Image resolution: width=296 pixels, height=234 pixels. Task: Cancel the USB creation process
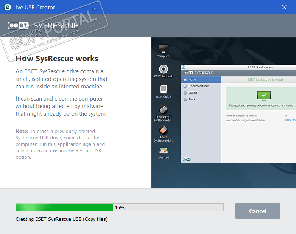pyautogui.click(x=257, y=211)
